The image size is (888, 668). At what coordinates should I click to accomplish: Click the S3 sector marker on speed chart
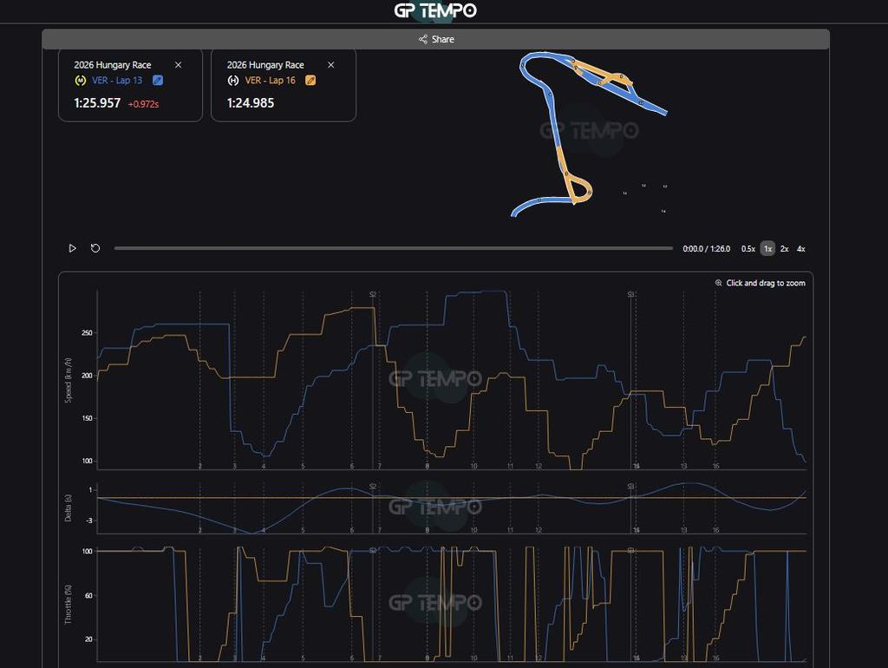pos(630,295)
